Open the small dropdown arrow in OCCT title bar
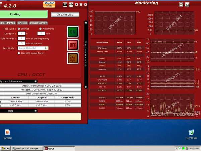The height and width of the screenshot is (151, 201). (76, 5)
